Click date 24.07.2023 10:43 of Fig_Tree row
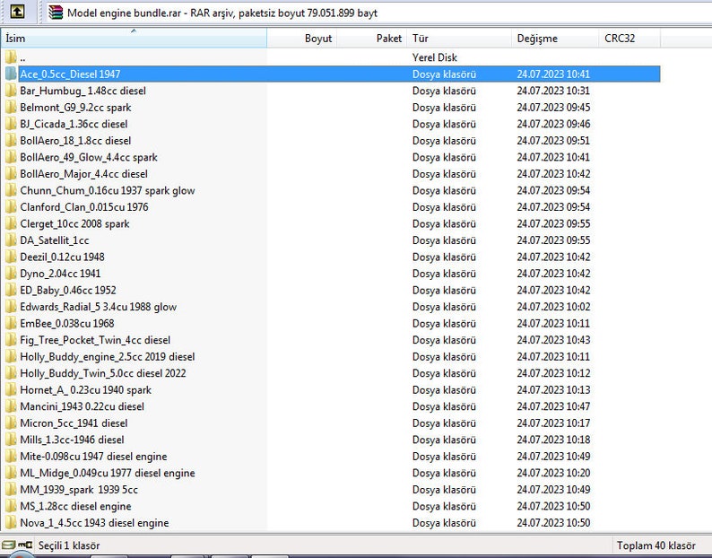This screenshot has height=558, width=712. (x=553, y=340)
